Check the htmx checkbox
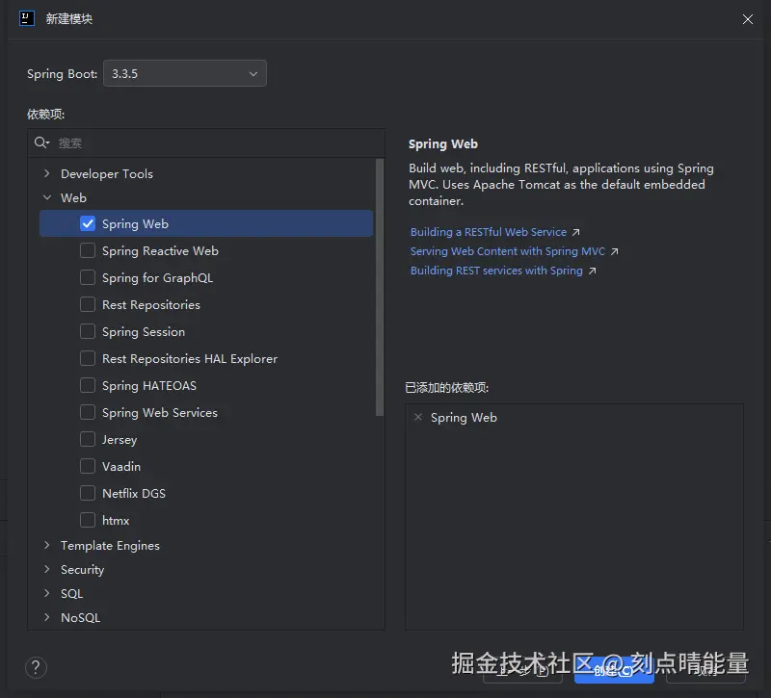Image resolution: width=771 pixels, height=698 pixels. pyautogui.click(x=88, y=520)
